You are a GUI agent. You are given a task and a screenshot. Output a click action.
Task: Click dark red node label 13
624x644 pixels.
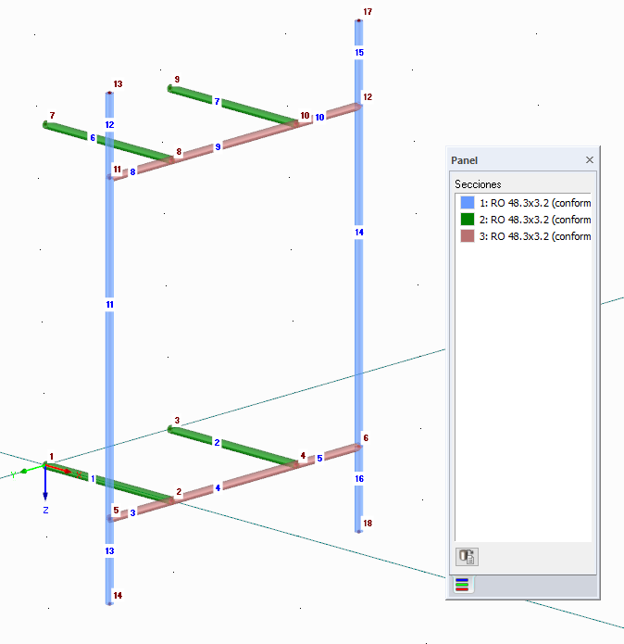119,84
